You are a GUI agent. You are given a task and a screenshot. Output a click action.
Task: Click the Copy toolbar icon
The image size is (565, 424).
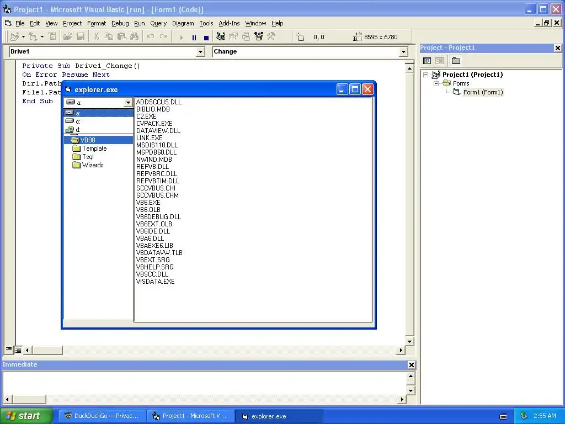tap(109, 37)
